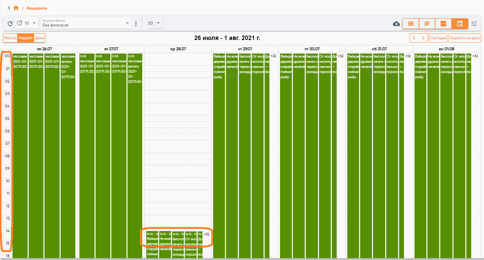
Task: Show the +32 more events on Friday
Action: [x=340, y=56]
